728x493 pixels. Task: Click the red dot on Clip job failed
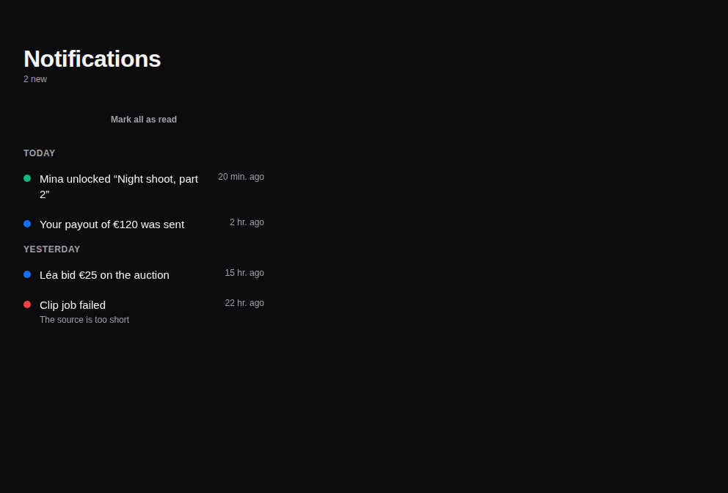pos(27,304)
